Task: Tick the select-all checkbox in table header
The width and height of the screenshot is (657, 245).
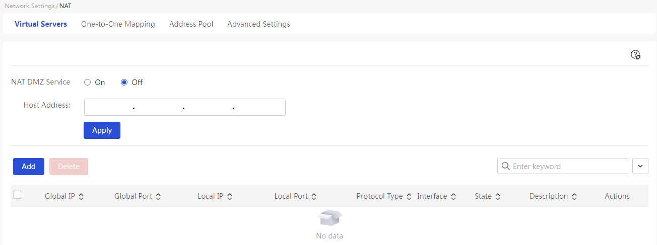Action: 17,195
